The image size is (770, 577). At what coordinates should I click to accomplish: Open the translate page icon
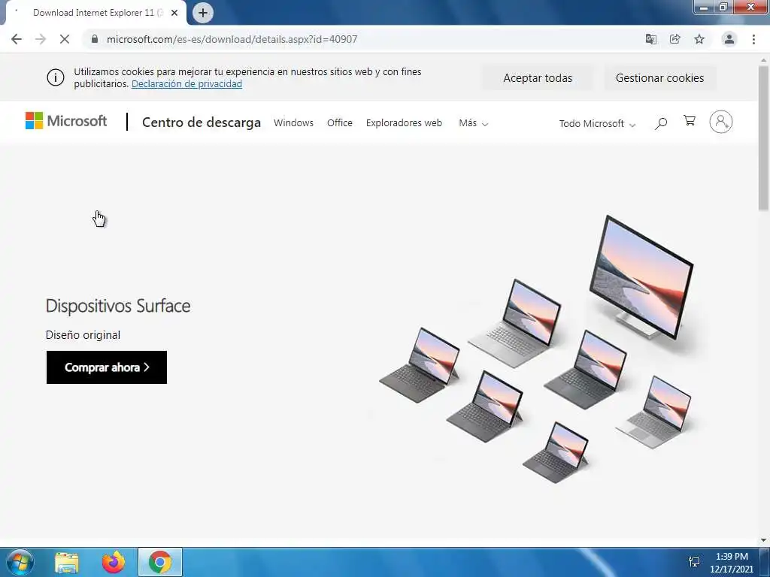click(650, 39)
